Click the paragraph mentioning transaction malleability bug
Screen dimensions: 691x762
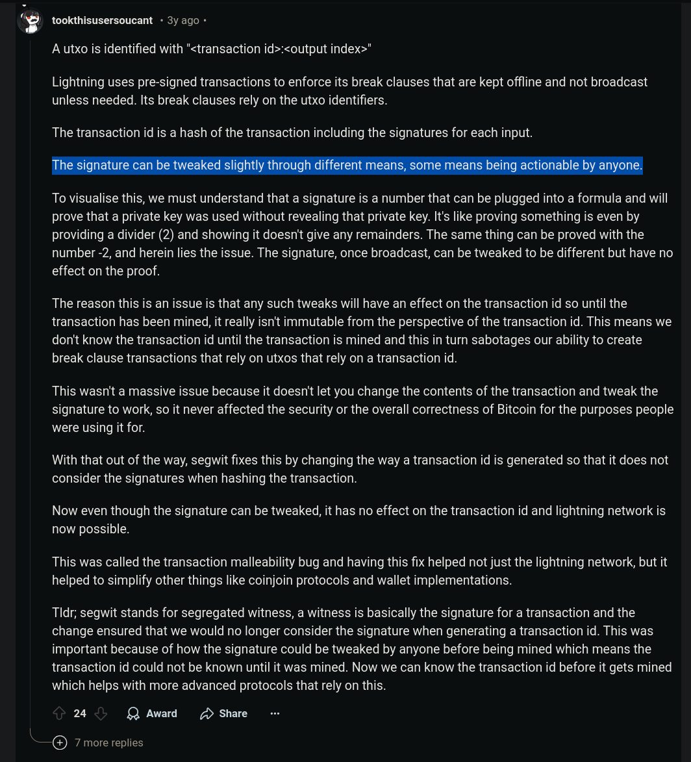coord(360,571)
